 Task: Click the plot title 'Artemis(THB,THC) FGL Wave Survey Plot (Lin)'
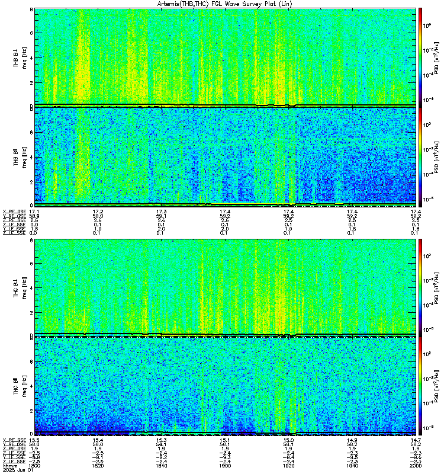pyautogui.click(x=225, y=4)
